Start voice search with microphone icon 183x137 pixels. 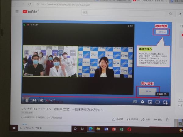180,14
